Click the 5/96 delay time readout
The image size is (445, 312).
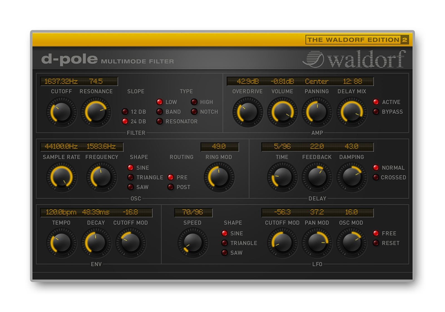pyautogui.click(x=282, y=146)
